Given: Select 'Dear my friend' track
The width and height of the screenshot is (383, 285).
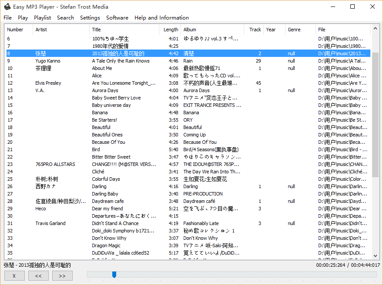Looking at the screenshot, I should [107, 209].
